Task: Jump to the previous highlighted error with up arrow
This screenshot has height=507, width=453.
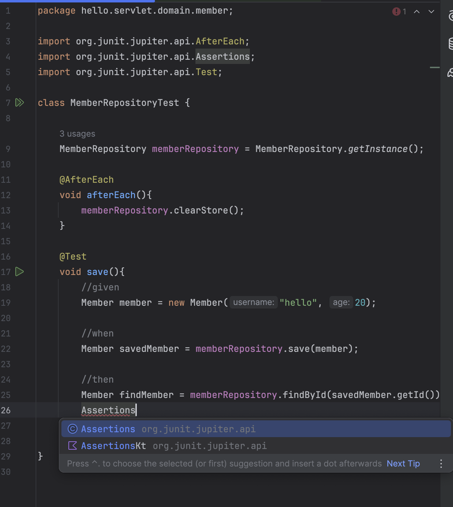Action: (x=417, y=12)
